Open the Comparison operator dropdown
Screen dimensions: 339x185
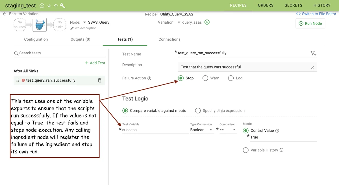tap(228, 130)
